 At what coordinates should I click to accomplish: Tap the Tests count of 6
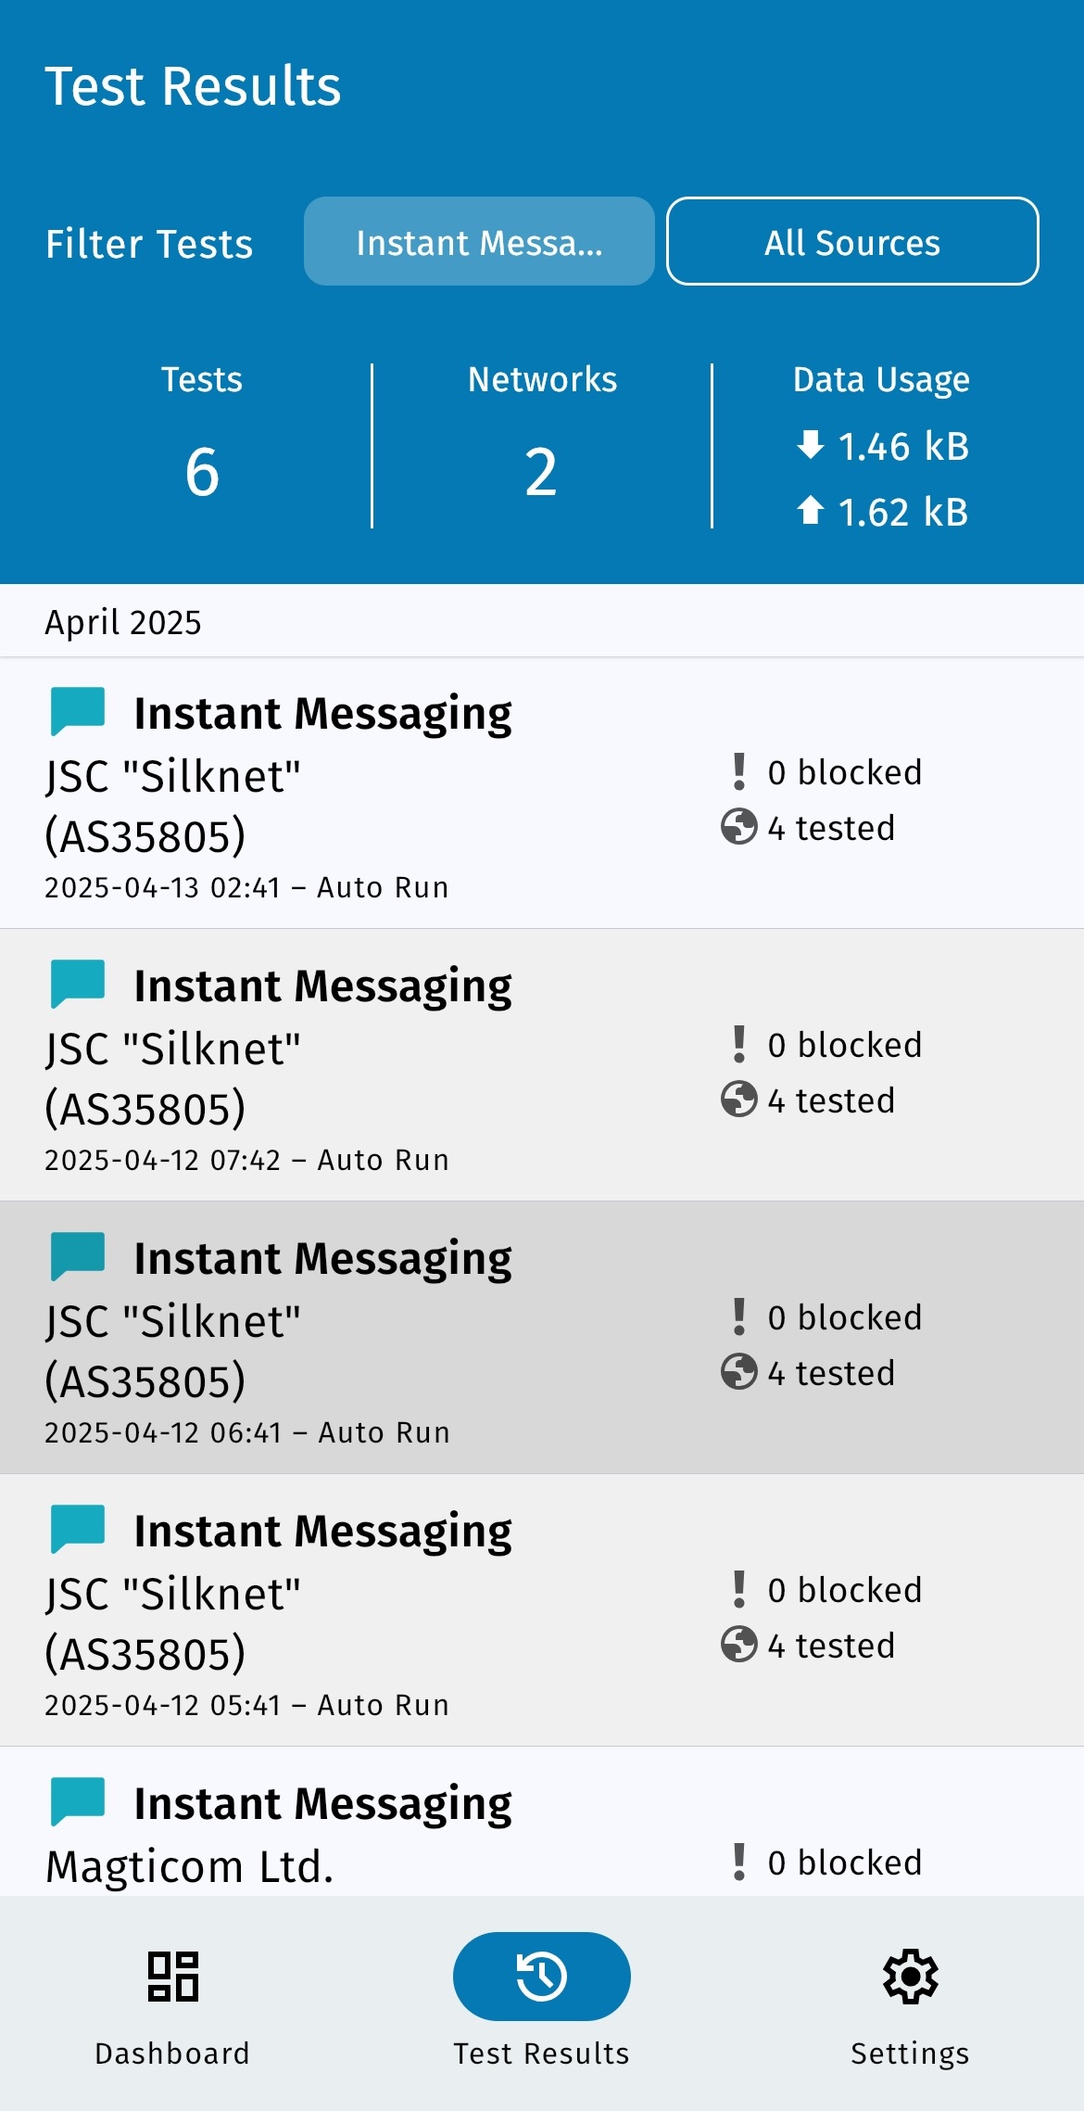[202, 471]
